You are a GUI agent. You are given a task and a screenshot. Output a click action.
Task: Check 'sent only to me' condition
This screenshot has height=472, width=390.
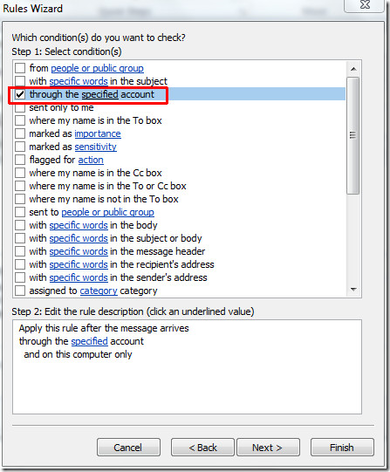pyautogui.click(x=20, y=107)
